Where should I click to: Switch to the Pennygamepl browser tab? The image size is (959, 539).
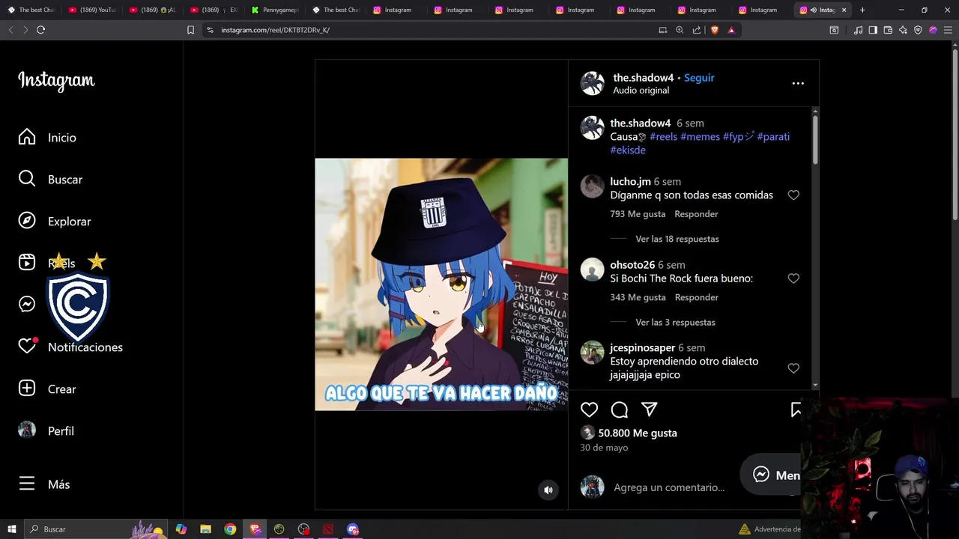[x=275, y=10]
